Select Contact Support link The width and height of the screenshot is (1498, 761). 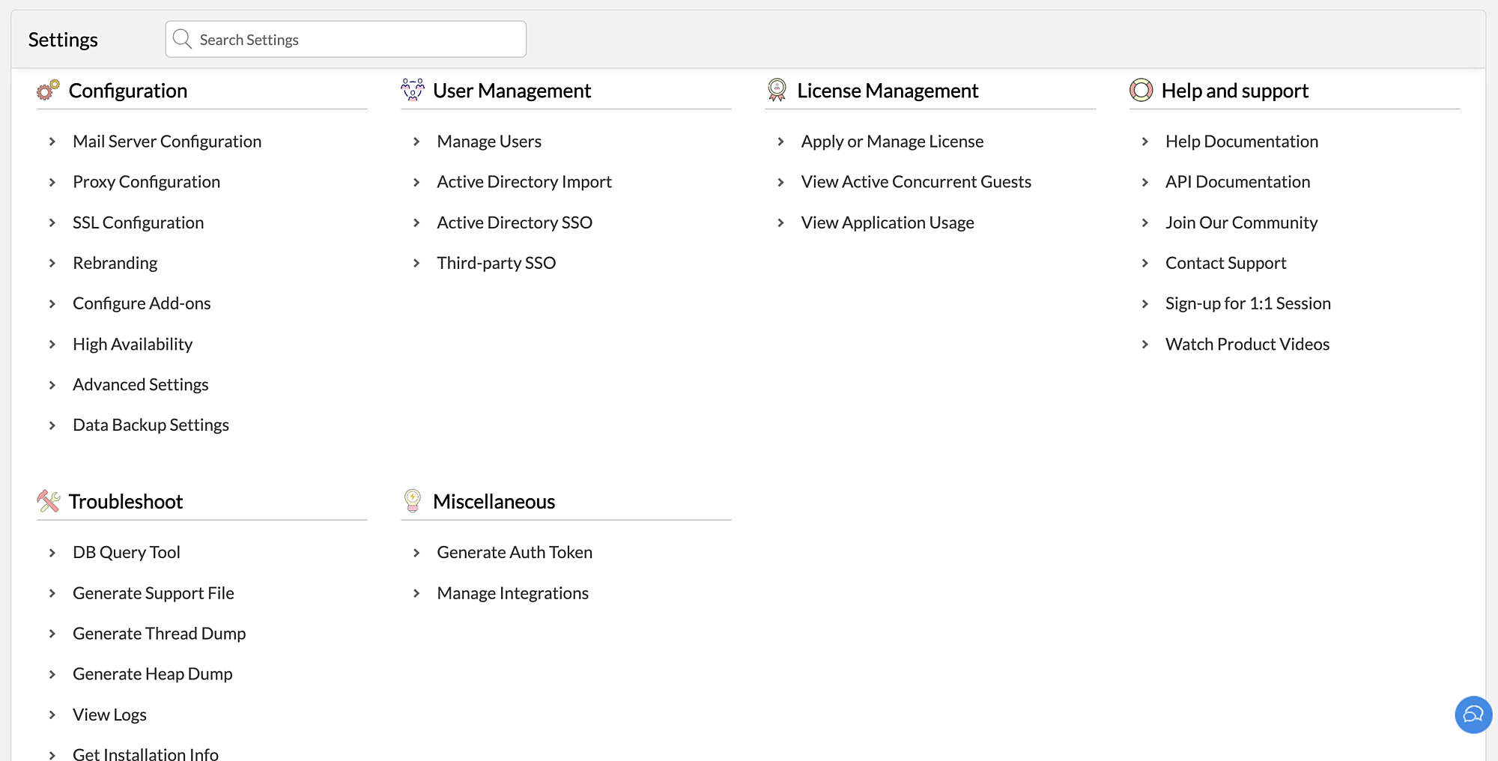(1225, 263)
